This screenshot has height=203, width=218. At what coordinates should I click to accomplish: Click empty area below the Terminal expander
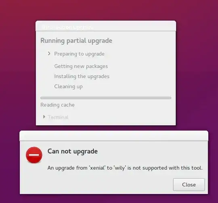(x=106, y=122)
